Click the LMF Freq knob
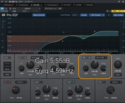 [x=55, y=93]
